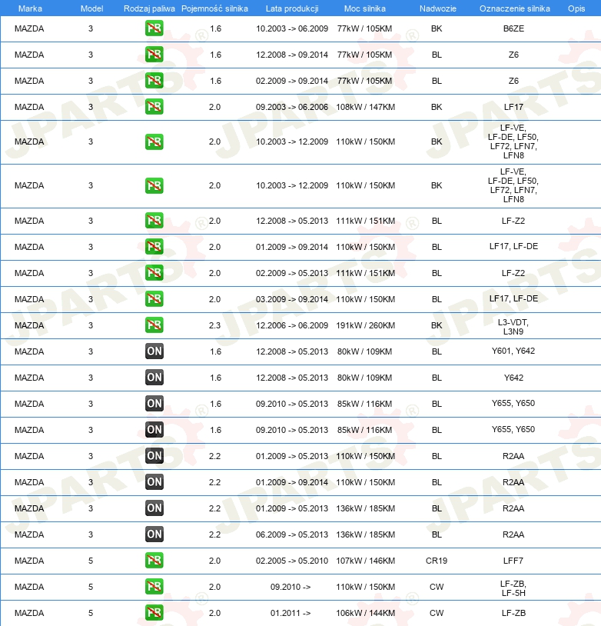Screen dimensions: 601x626
Task: Click the PB icon in the 01.2011 Mazda 5 row
Action: [154, 613]
